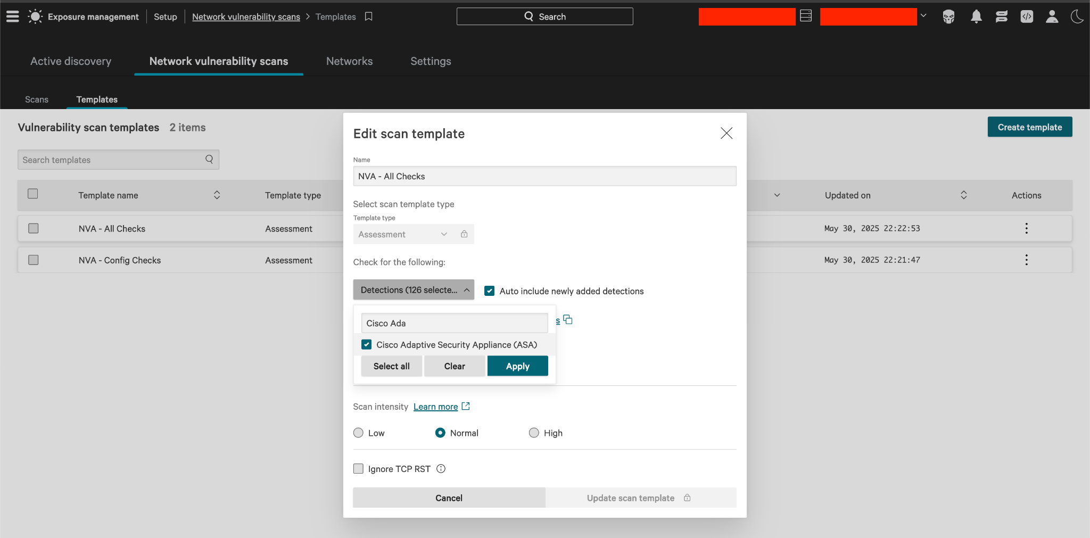Apply the detection selection
This screenshot has height=538, width=1090.
(517, 366)
